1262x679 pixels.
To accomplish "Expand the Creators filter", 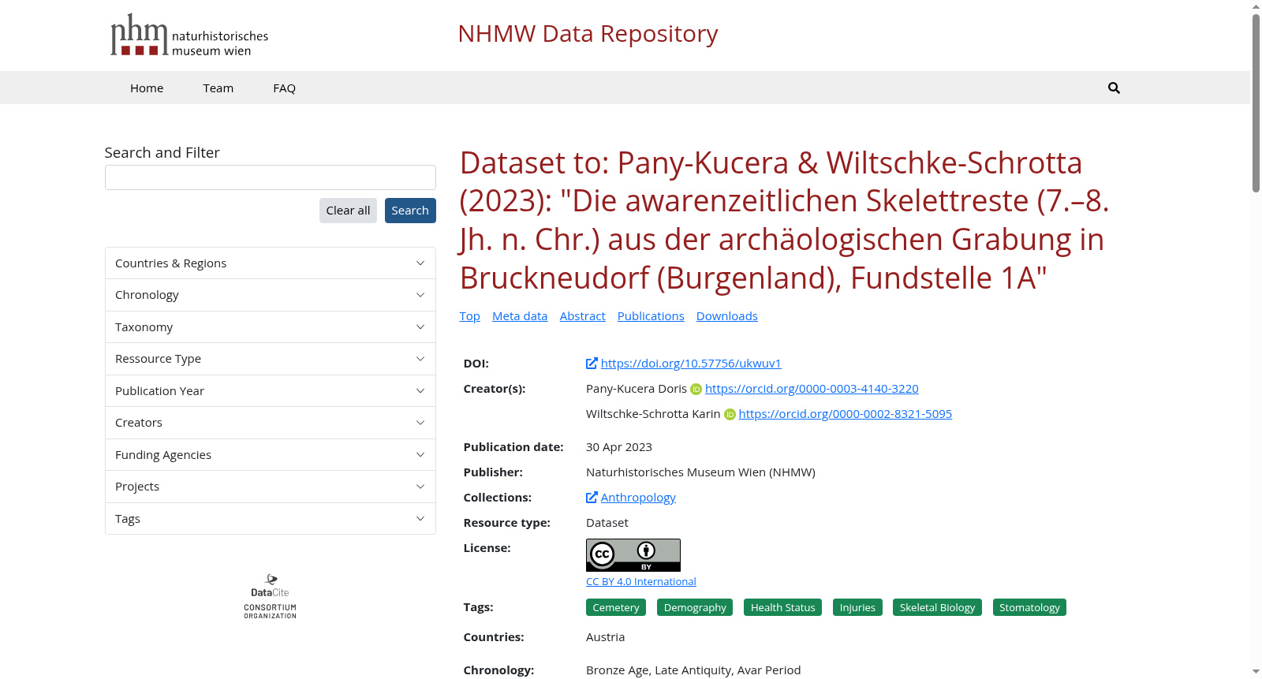I will (x=271, y=423).
